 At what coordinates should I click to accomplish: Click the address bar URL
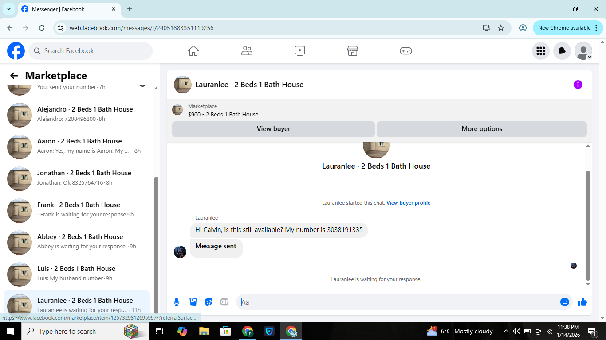click(x=142, y=28)
